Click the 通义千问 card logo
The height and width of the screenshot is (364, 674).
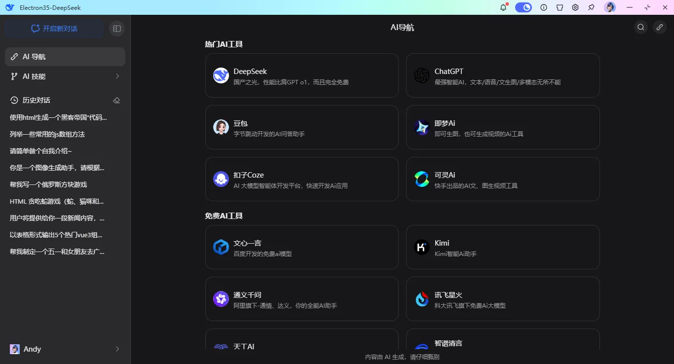click(x=221, y=299)
